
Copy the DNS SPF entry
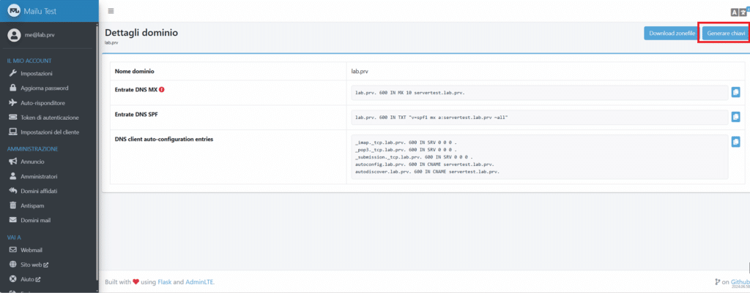735,116
